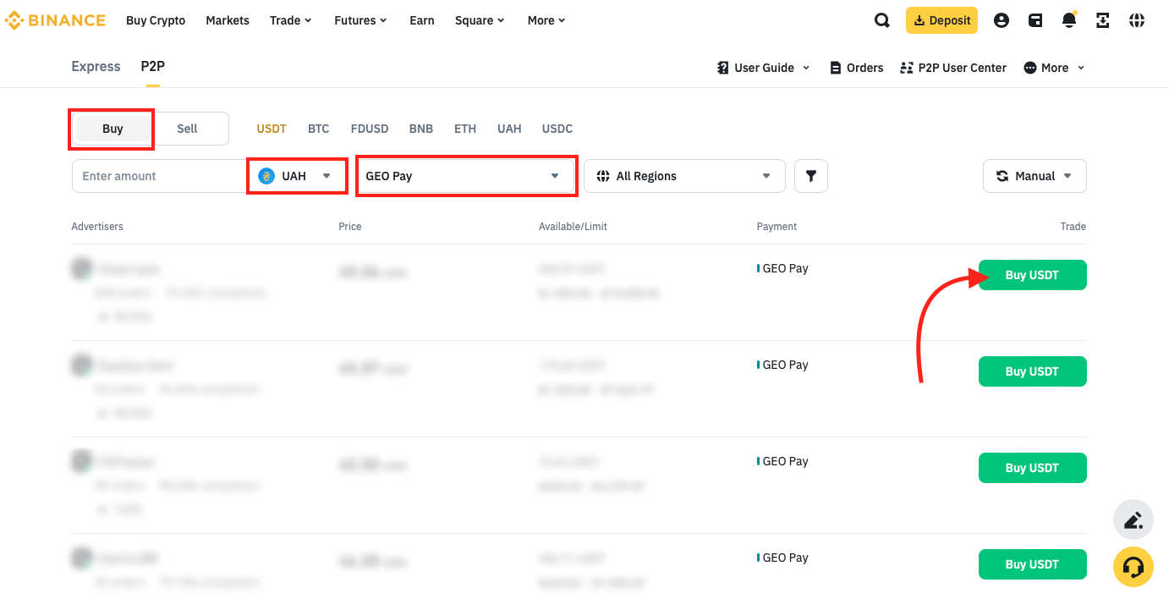Click the Enter amount field
The width and height of the screenshot is (1169, 599).
pyautogui.click(x=161, y=176)
